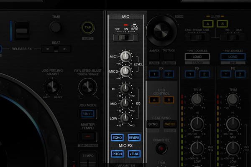Viewport: 251px width, 167px height.
Task: Toggle the VINYL jog mode button
Action: pyautogui.click(x=88, y=114)
